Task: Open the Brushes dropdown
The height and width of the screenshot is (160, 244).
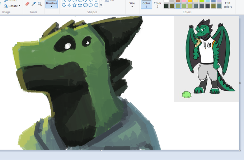Action: click(x=52, y=4)
